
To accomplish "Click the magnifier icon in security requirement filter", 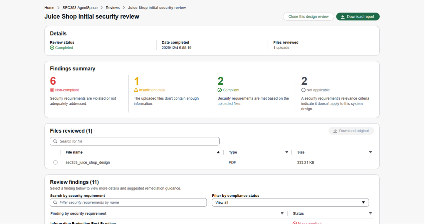I will click(55, 202).
